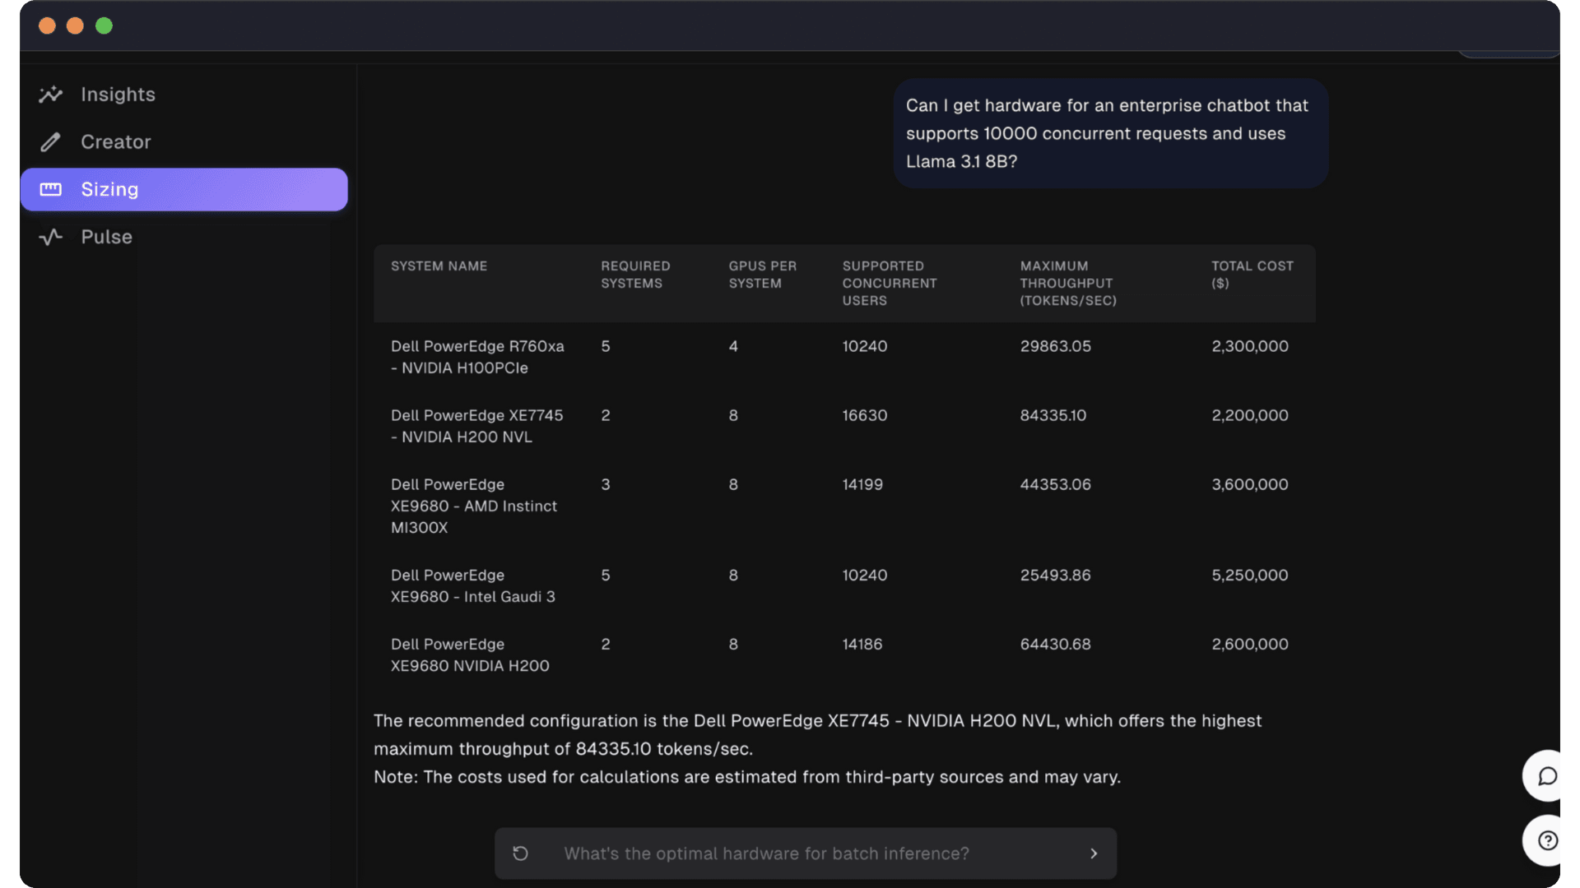Open the help question mark button
The image size is (1580, 888).
pos(1546,840)
